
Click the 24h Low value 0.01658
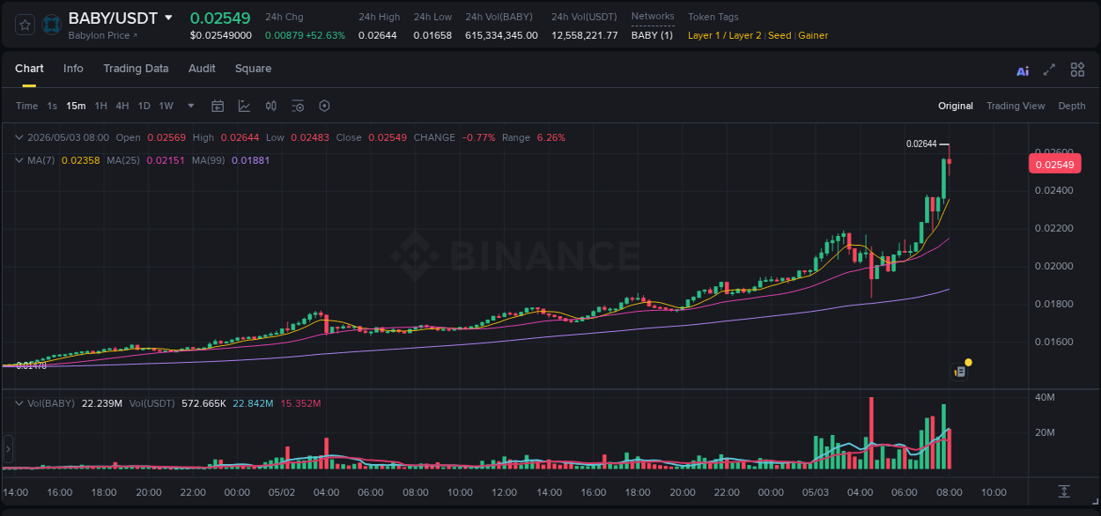click(x=432, y=35)
